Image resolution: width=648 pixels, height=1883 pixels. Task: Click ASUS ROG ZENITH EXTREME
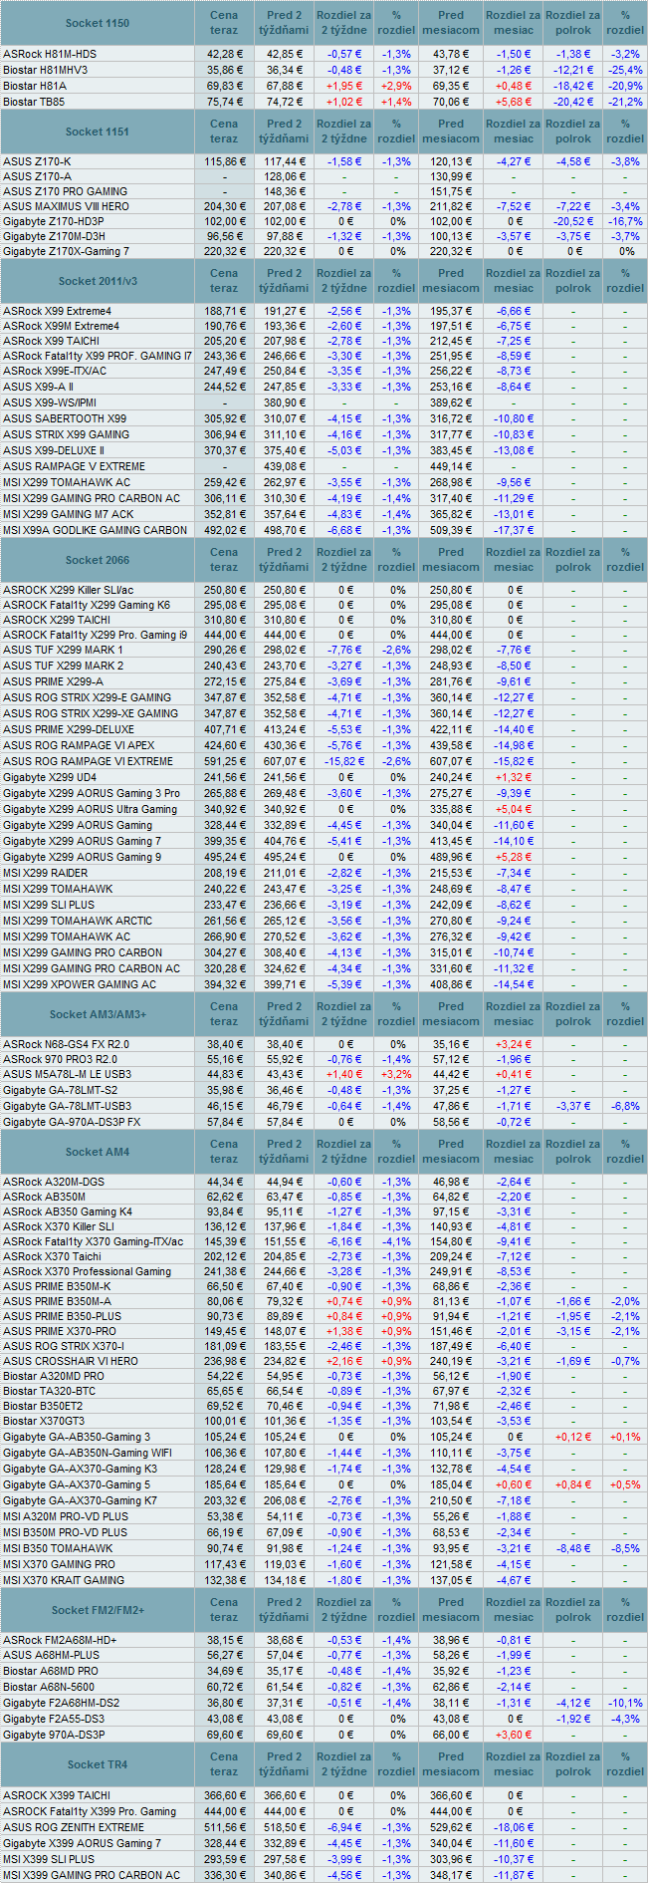click(x=74, y=1827)
